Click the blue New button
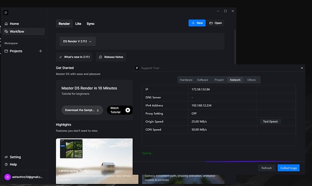Viewport: 312px width, 186px height. 197,23
